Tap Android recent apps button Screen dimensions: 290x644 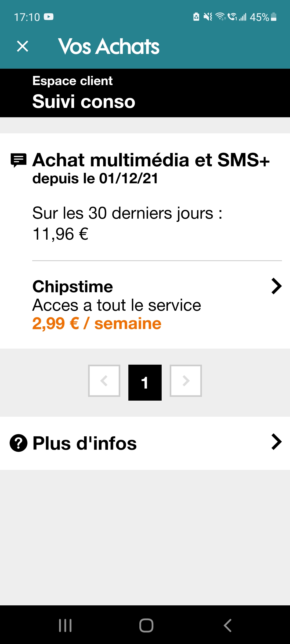tap(65, 625)
